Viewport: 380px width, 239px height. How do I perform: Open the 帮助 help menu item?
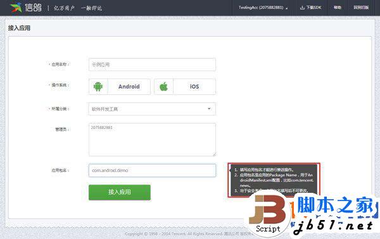[338, 8]
